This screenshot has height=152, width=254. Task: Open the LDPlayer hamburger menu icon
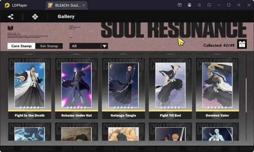click(x=199, y=5)
